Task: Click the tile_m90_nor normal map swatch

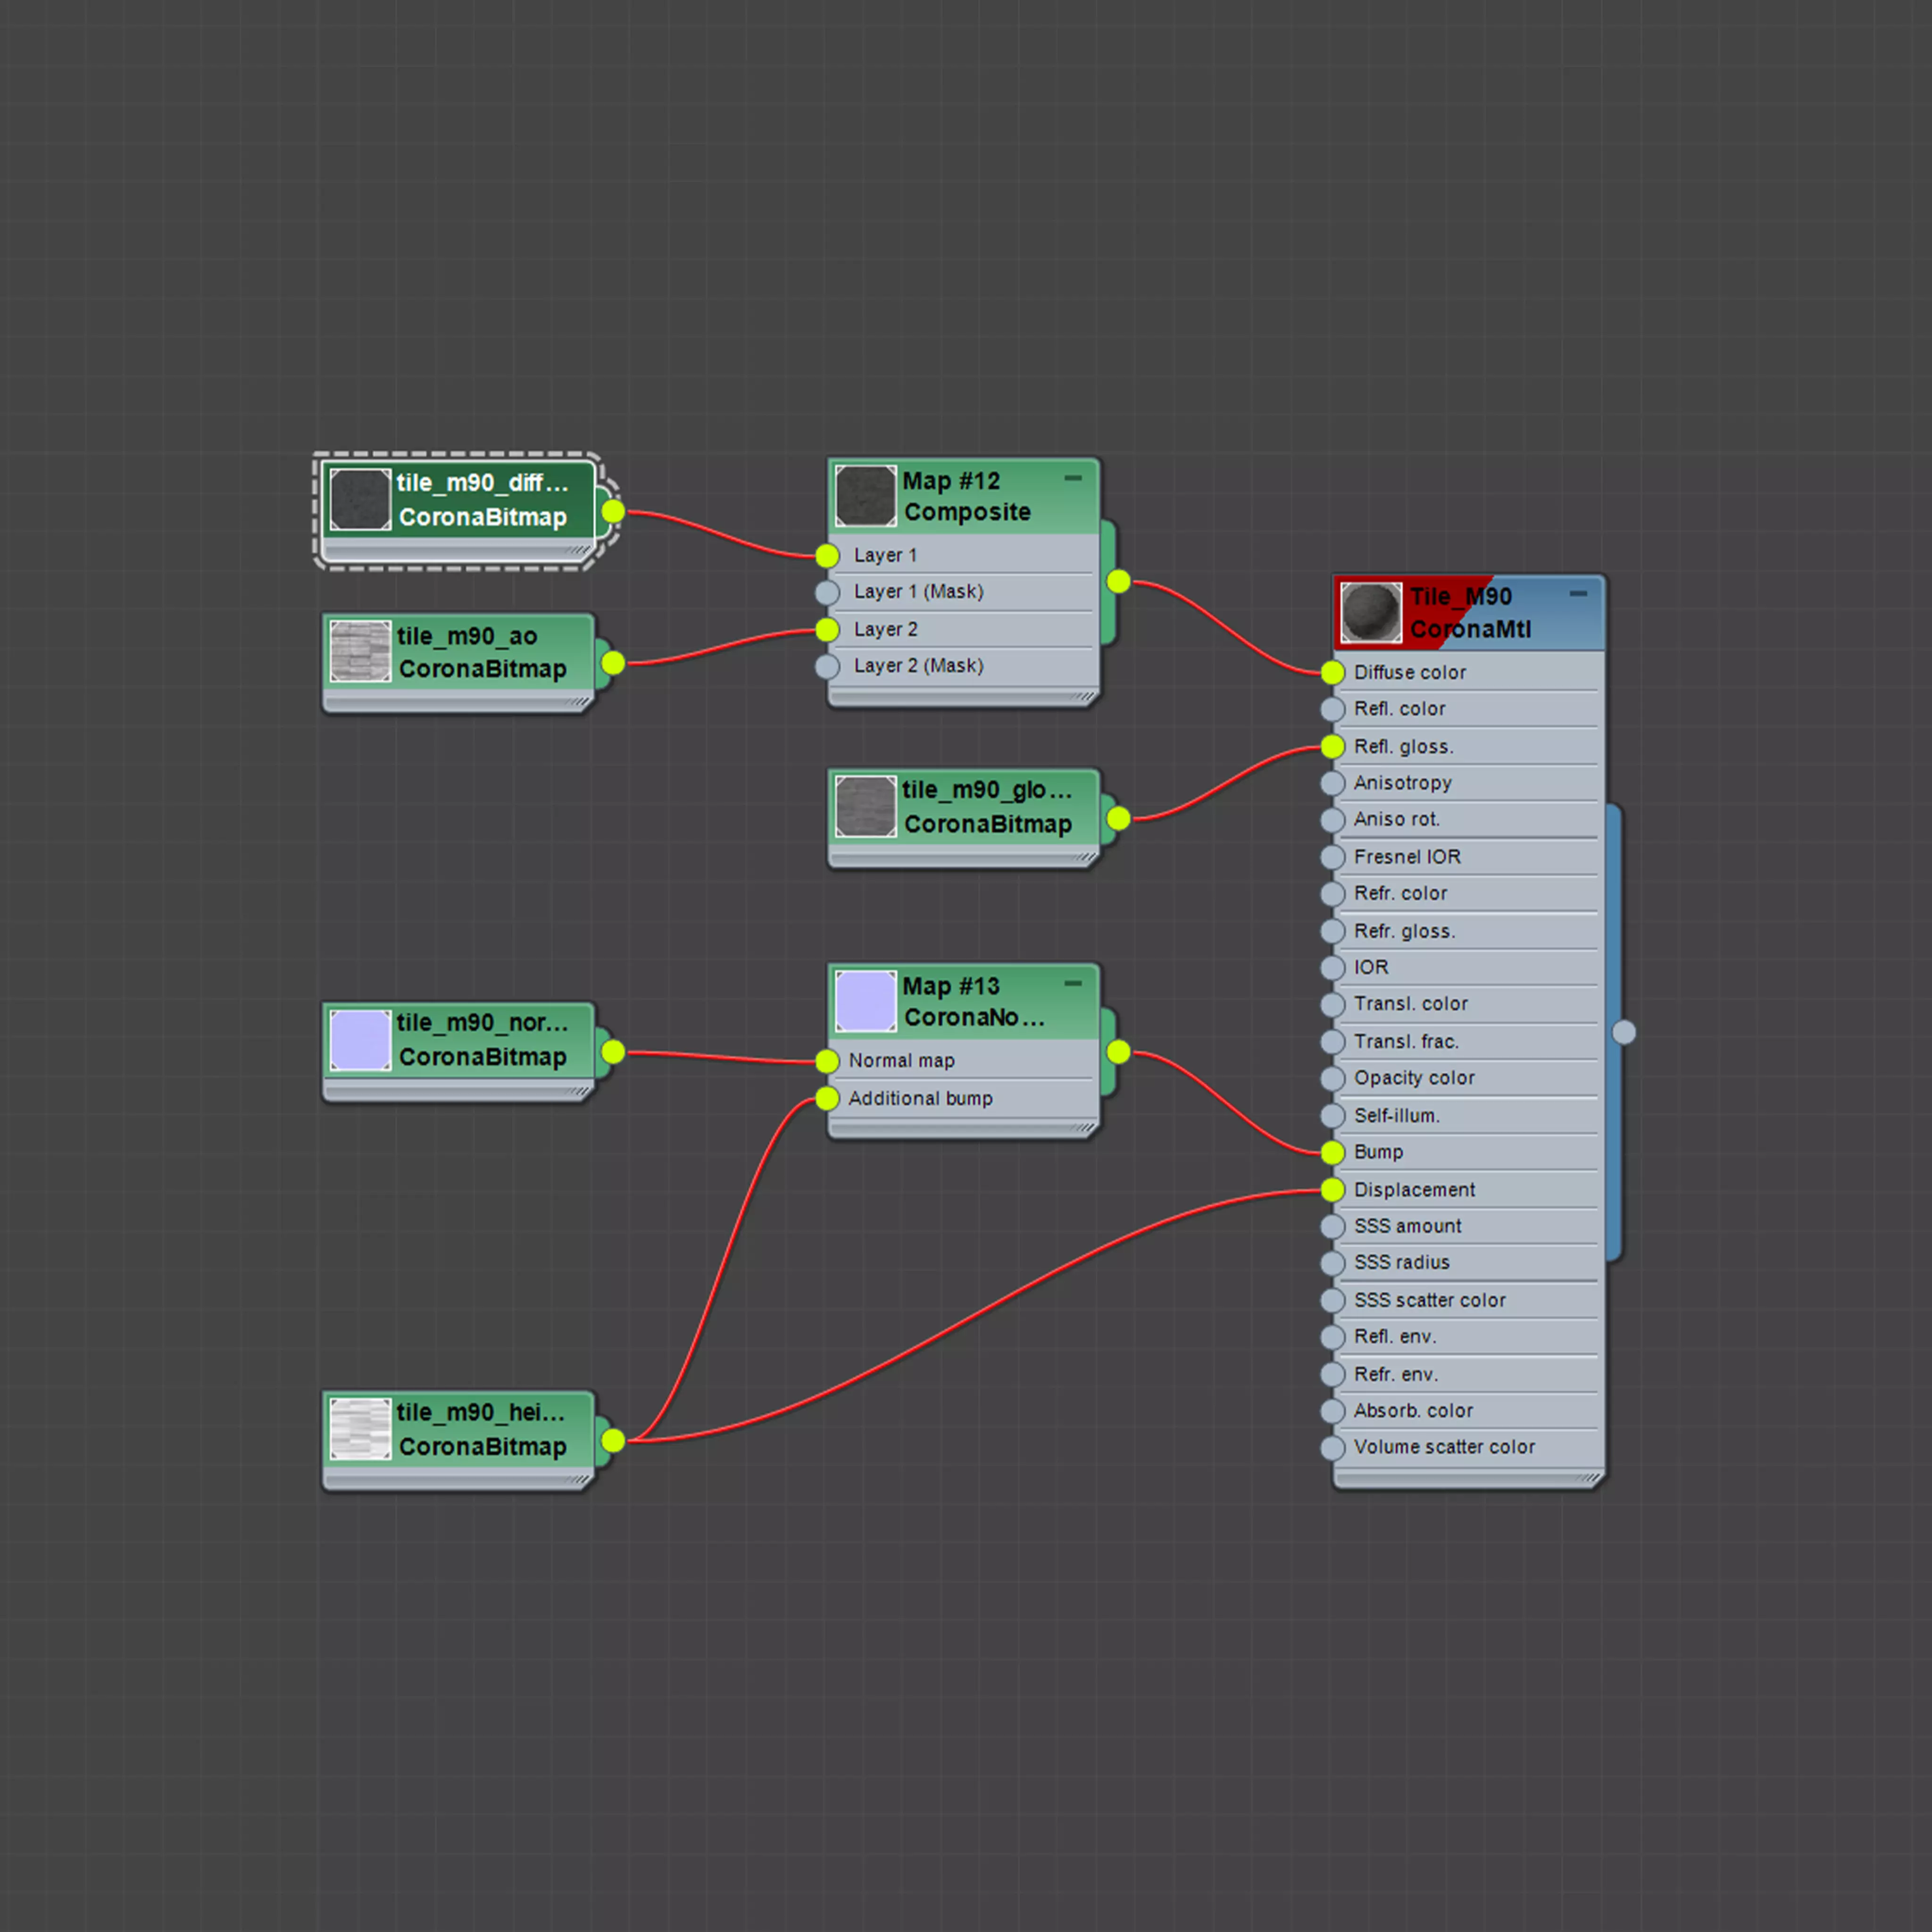Action: (x=360, y=1040)
